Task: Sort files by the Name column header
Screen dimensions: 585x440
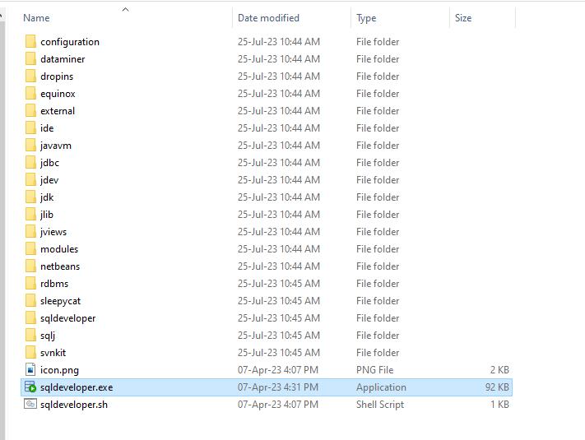Action: pyautogui.click(x=36, y=18)
